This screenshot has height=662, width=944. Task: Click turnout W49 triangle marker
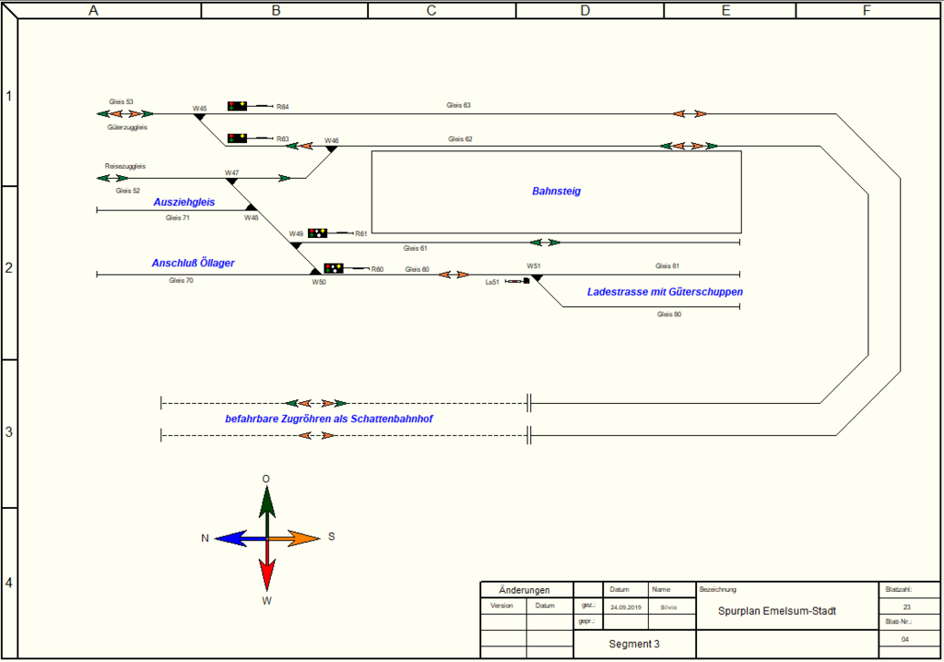tap(296, 245)
